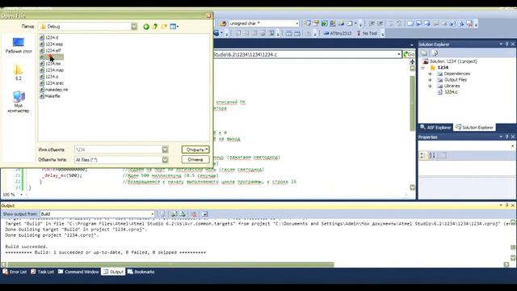This screenshot has height=291, width=517.
Task: Click the green Back button in Open File dialog
Action: point(146,27)
